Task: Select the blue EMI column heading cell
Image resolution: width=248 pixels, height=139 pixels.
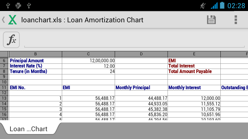Action: [88, 87]
